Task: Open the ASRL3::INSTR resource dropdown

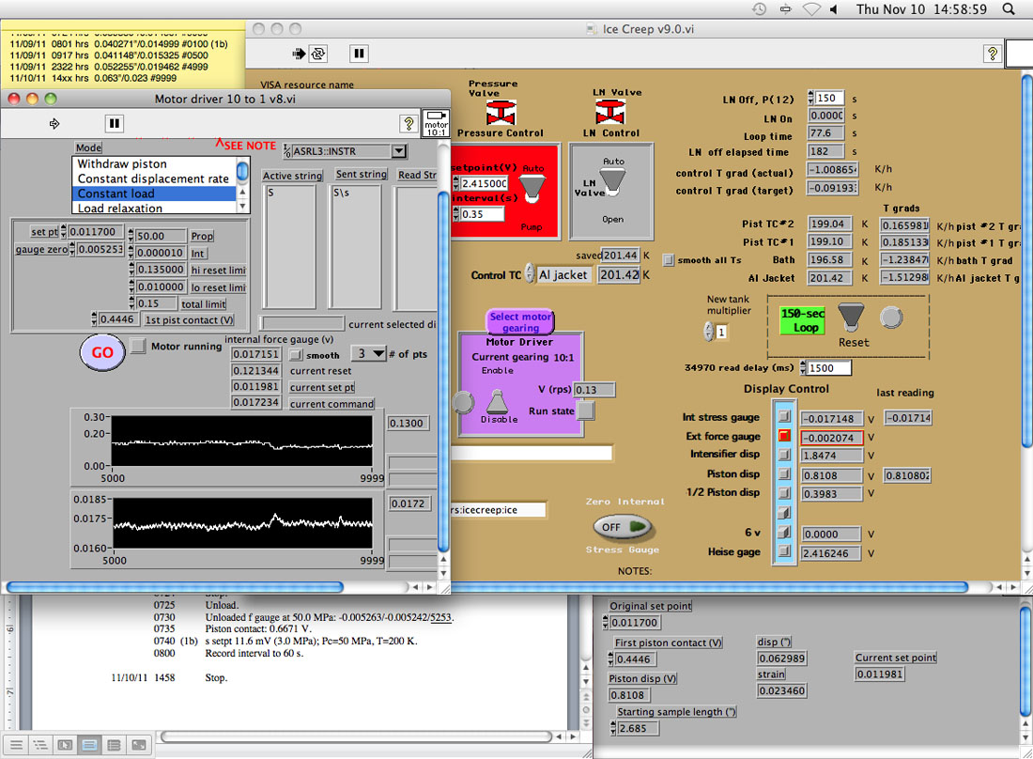Action: pyautogui.click(x=398, y=151)
